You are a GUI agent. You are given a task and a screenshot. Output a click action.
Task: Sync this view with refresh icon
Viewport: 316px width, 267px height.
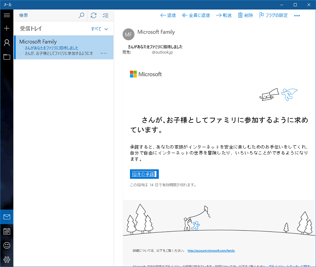point(94,15)
